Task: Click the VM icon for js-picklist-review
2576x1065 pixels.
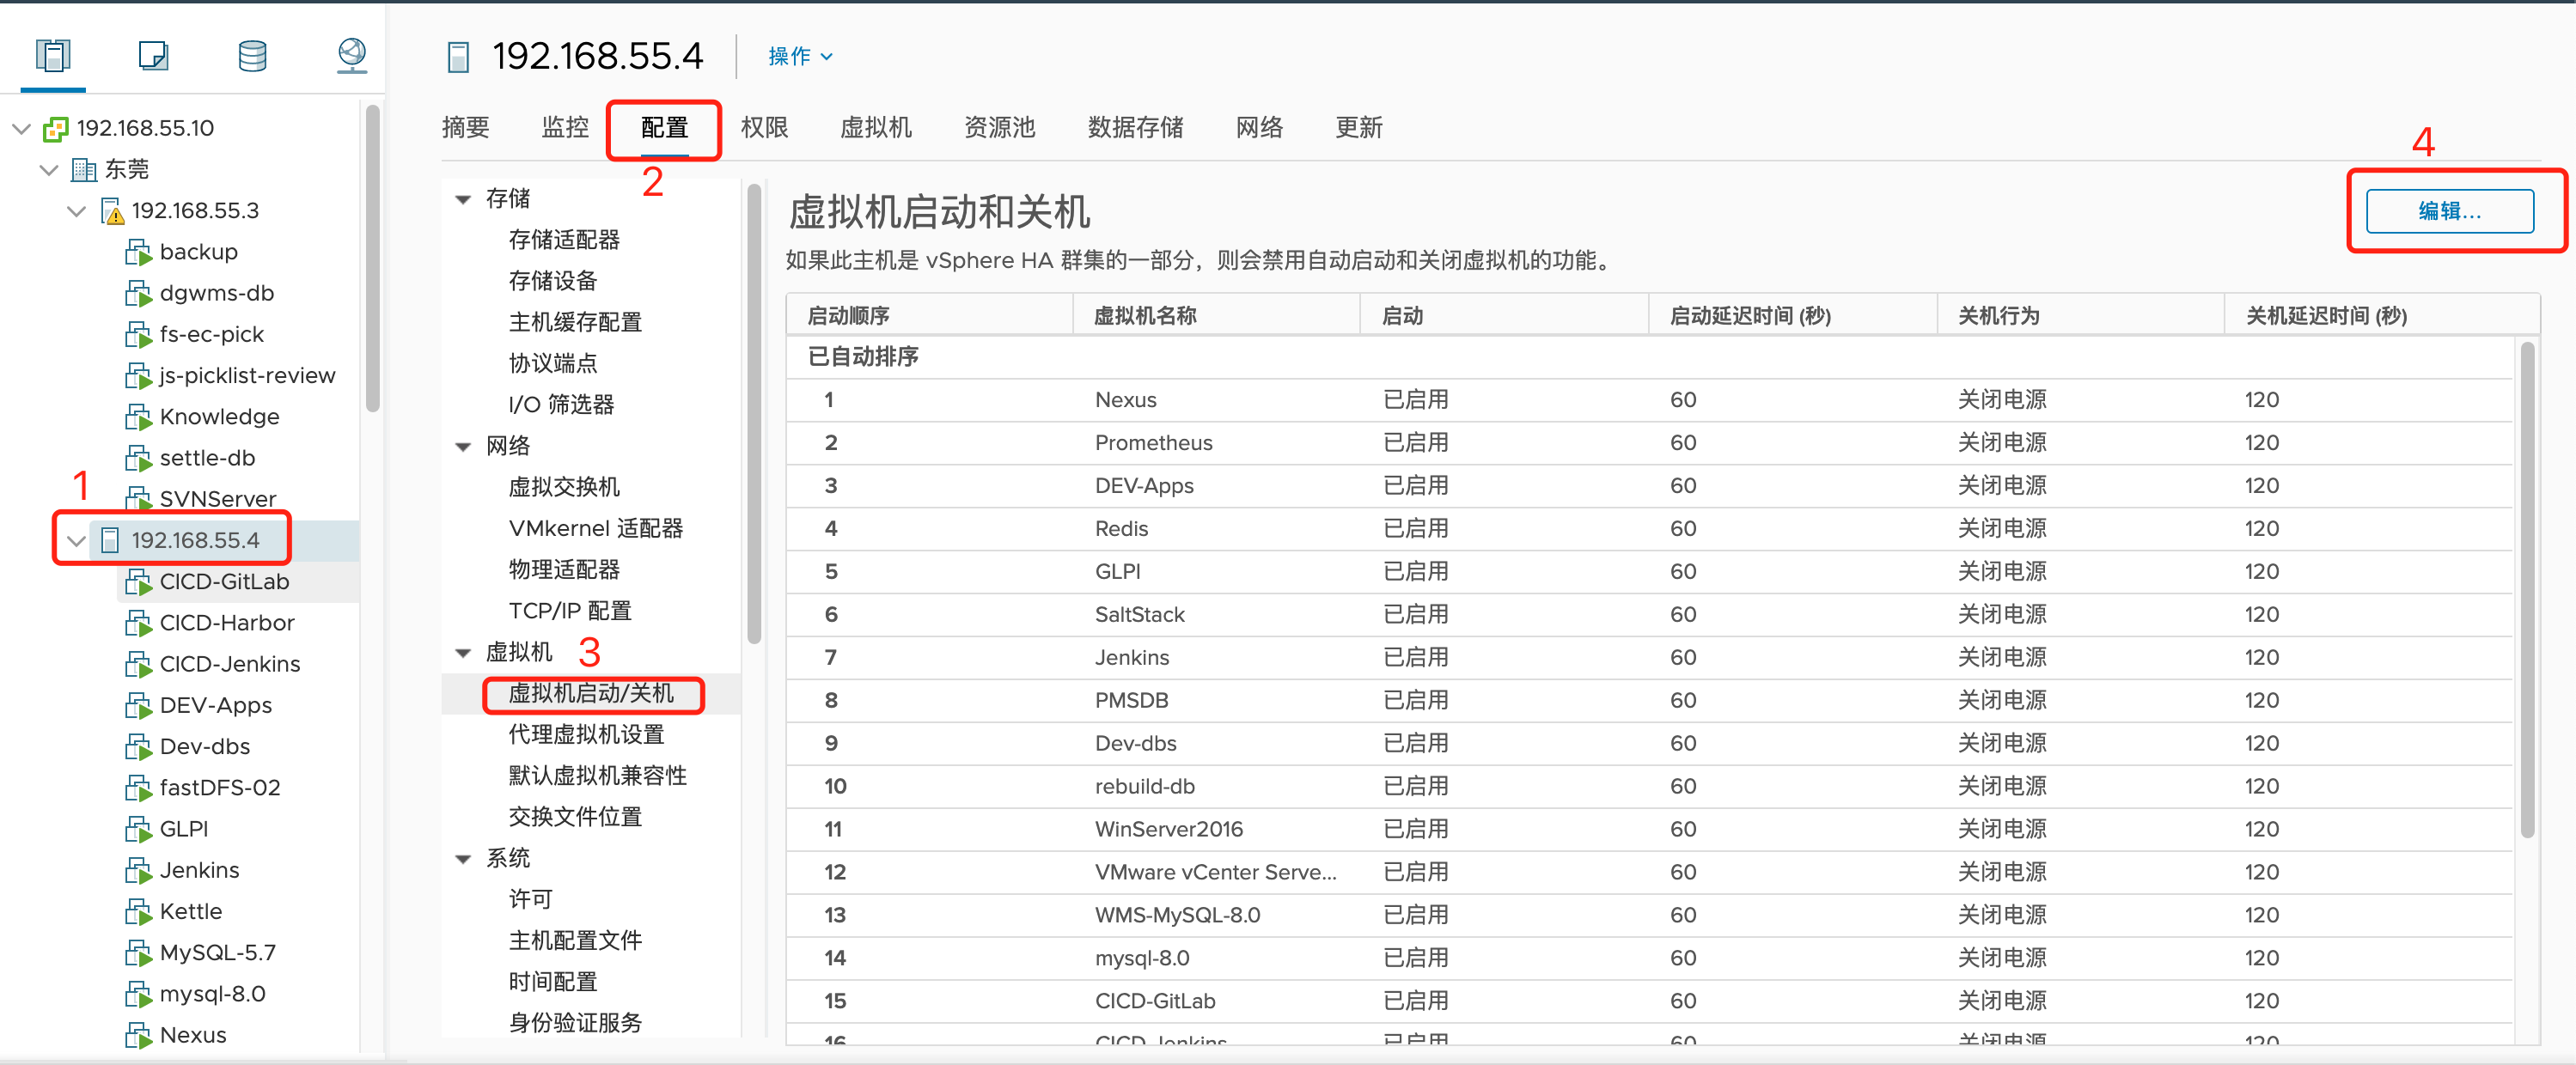Action: 138,376
